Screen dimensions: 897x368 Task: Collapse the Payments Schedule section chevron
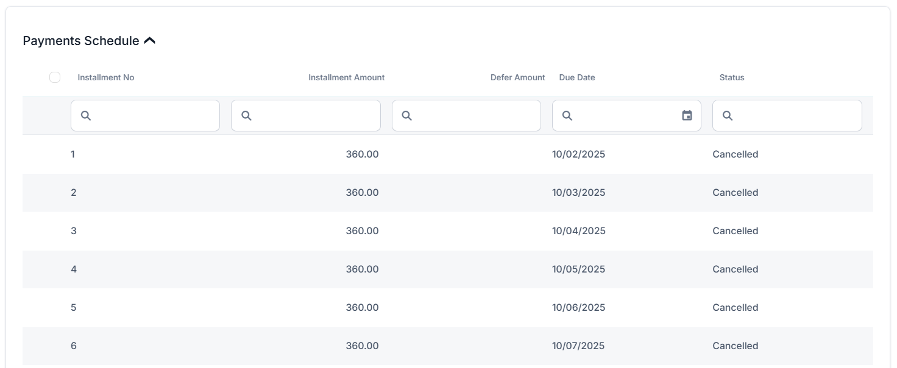(x=150, y=41)
